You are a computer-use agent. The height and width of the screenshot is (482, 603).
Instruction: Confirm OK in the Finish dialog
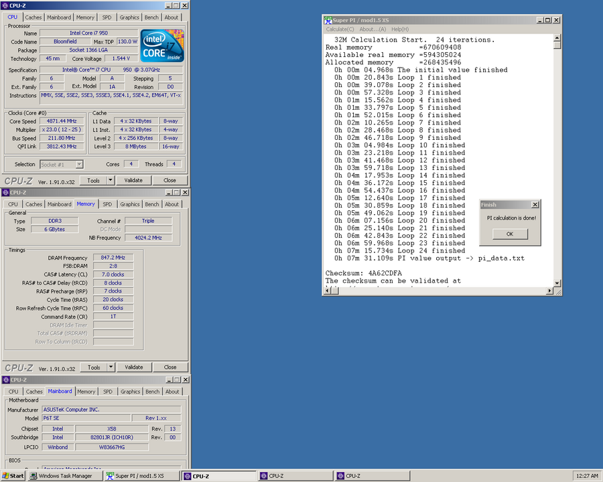(x=510, y=234)
